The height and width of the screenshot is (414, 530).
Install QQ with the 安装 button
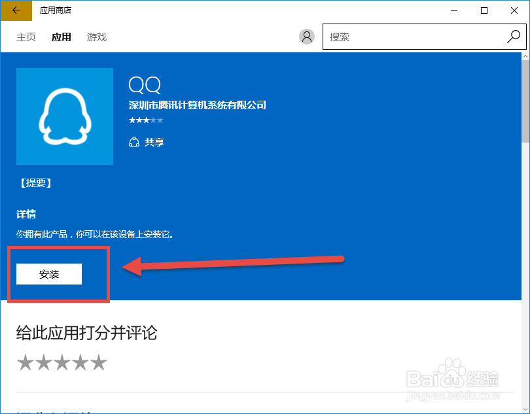pyautogui.click(x=49, y=274)
